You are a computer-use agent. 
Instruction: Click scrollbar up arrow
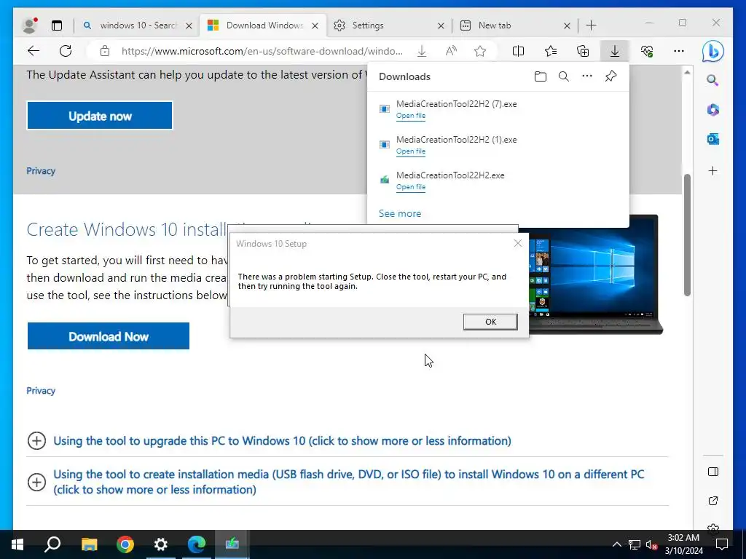click(687, 72)
